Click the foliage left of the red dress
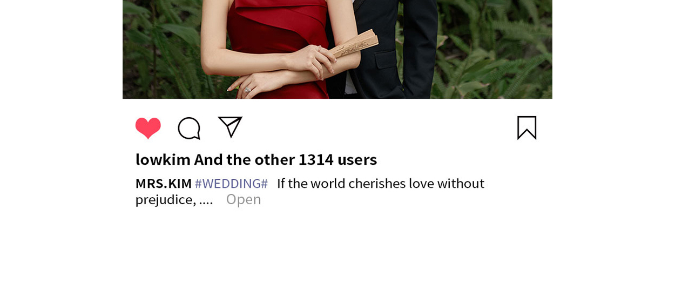Viewport: 675px width, 303px height. (167, 49)
